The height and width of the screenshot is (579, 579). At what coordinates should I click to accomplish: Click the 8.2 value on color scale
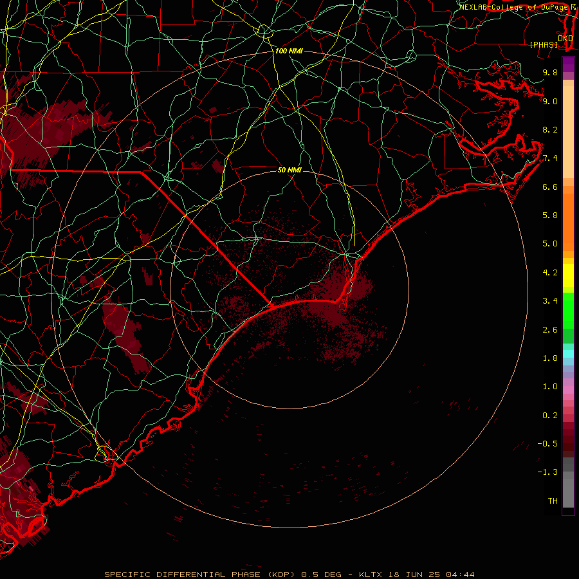click(550, 129)
